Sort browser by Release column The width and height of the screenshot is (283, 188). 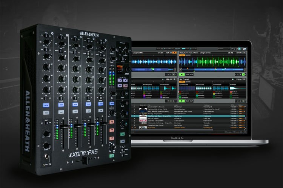point(207,105)
